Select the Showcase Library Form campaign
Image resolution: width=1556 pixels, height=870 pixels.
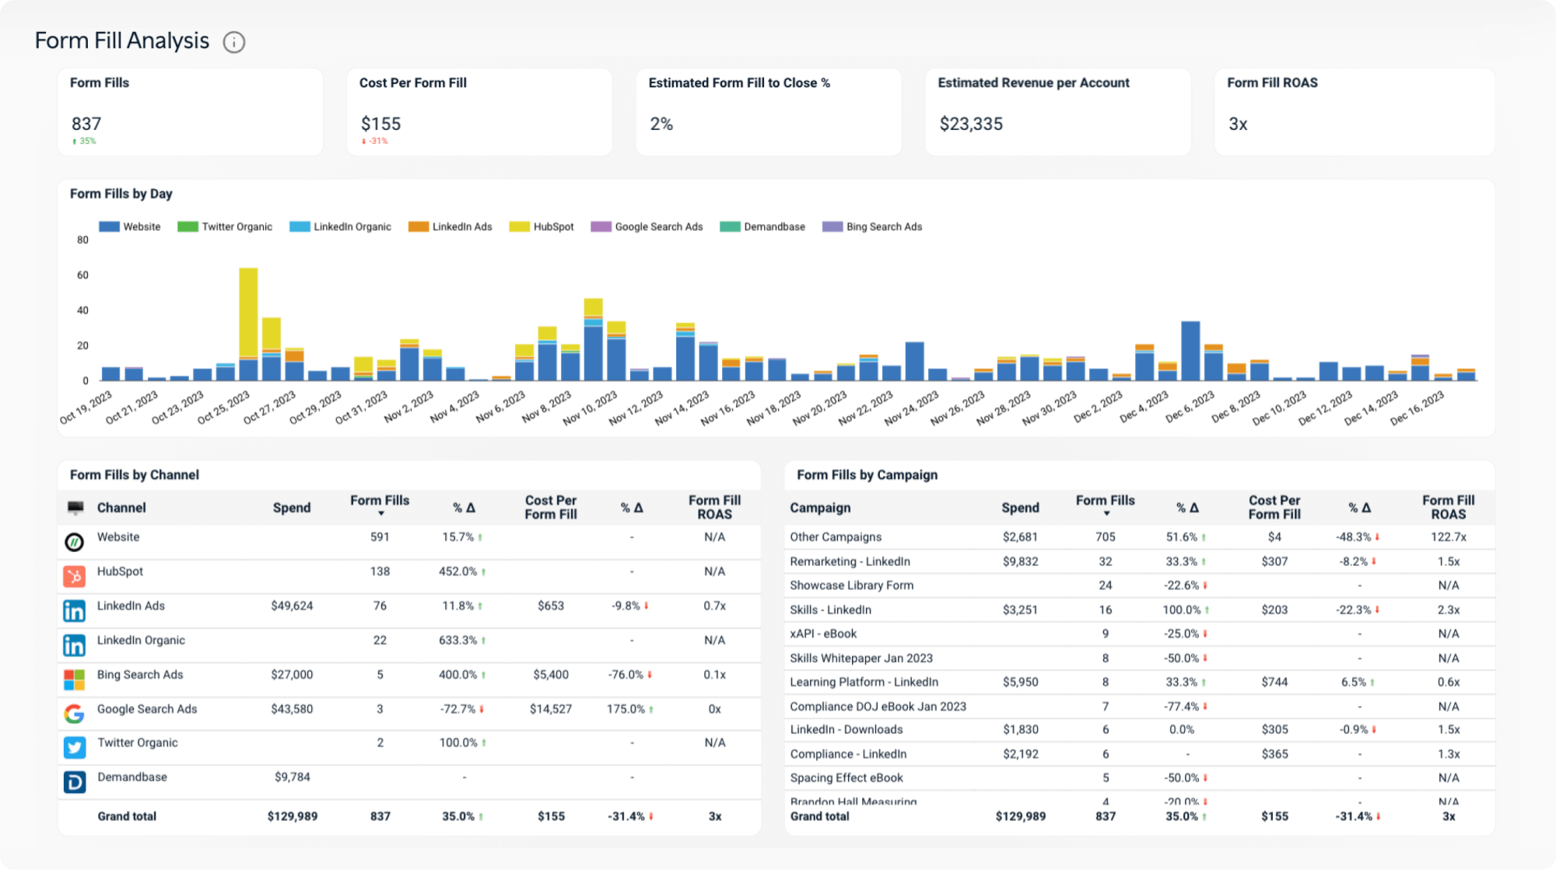(x=851, y=585)
